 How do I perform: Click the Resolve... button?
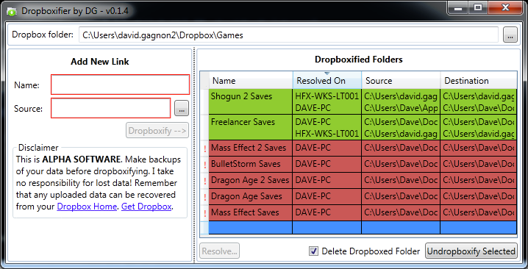[x=220, y=251]
